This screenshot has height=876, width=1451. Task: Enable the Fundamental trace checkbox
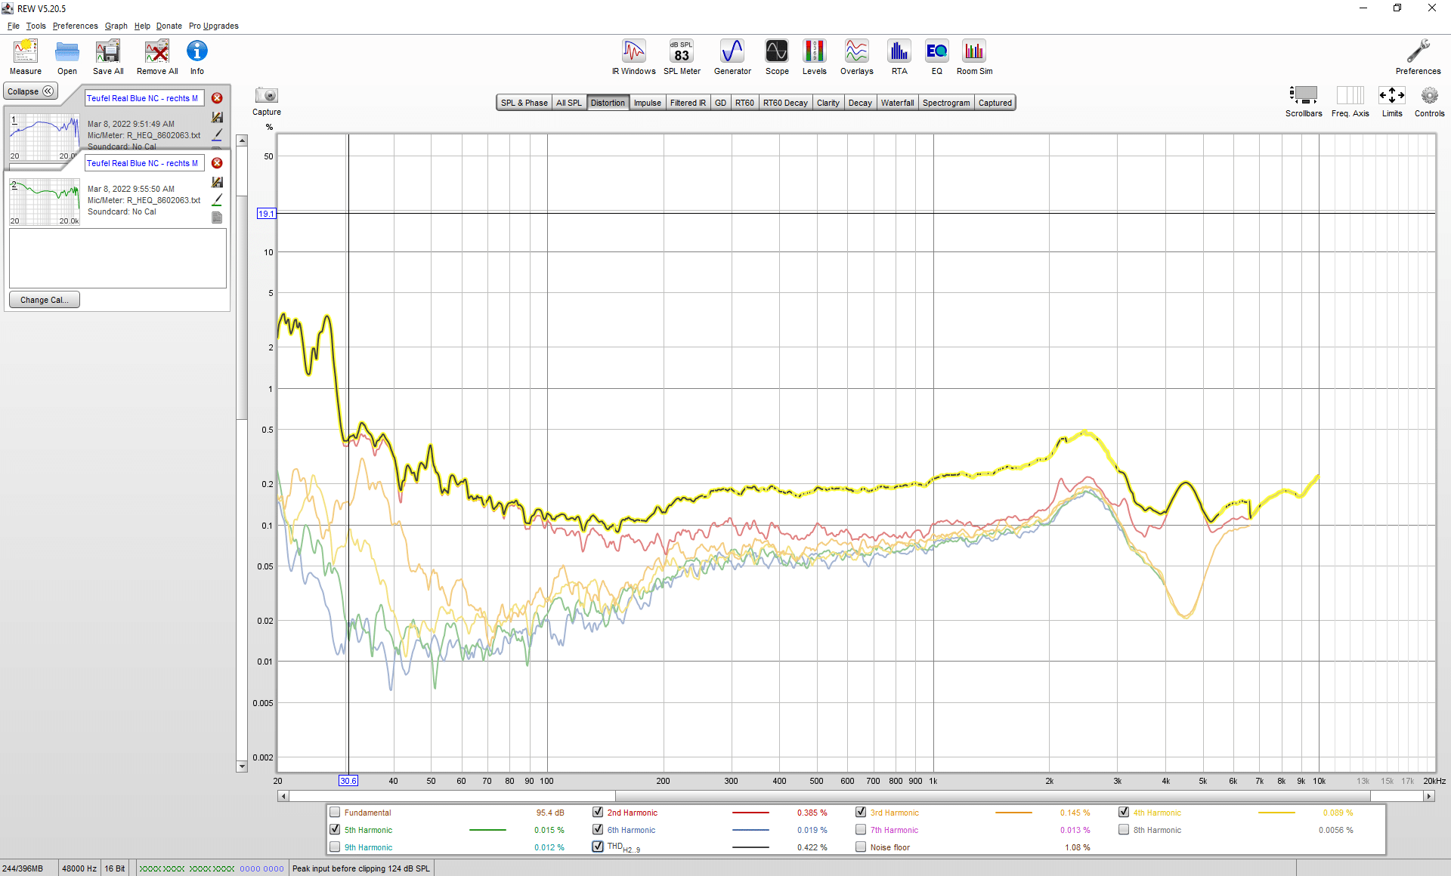click(x=335, y=813)
